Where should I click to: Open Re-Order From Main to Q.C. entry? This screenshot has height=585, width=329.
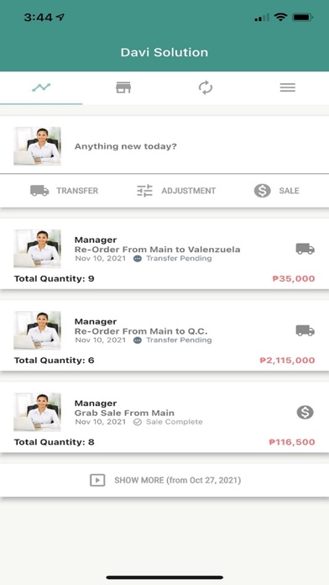(164, 335)
